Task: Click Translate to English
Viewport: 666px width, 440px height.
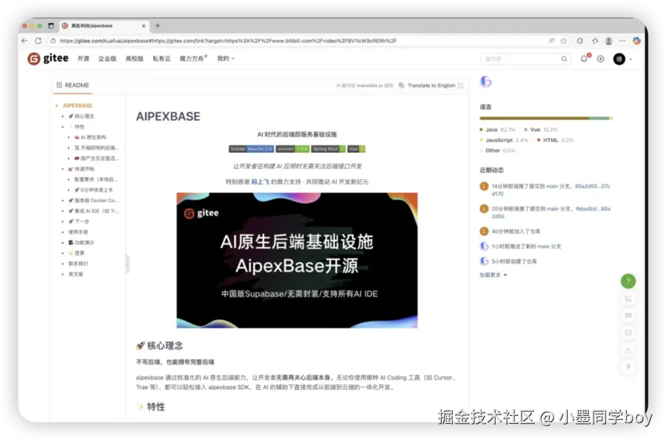Action: [x=431, y=85]
